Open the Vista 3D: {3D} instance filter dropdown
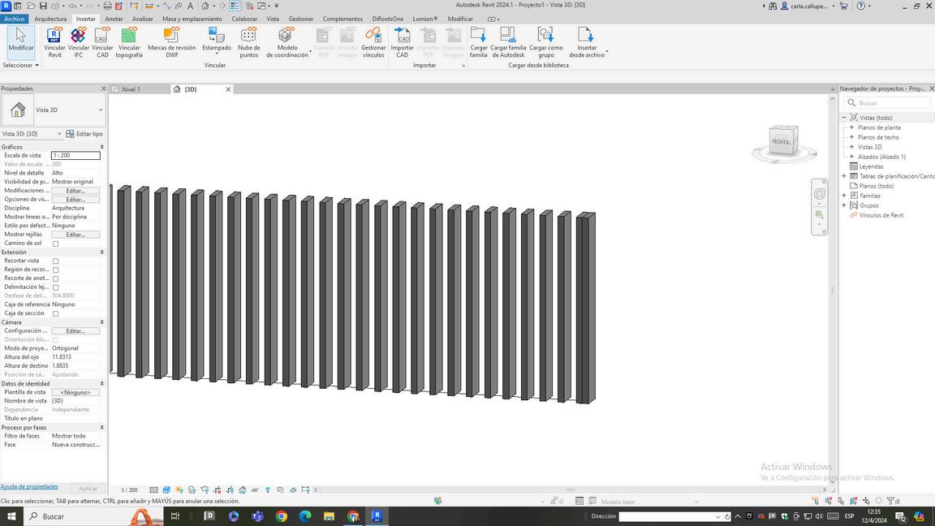 click(59, 134)
